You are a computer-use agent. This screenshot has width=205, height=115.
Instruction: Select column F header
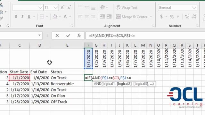tap(88, 45)
